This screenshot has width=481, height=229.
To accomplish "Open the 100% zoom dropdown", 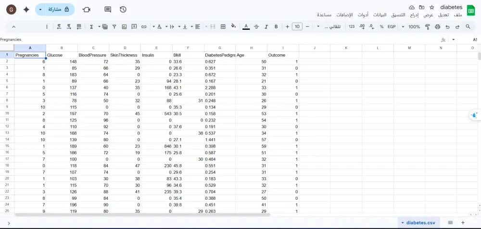I will click(x=411, y=26).
